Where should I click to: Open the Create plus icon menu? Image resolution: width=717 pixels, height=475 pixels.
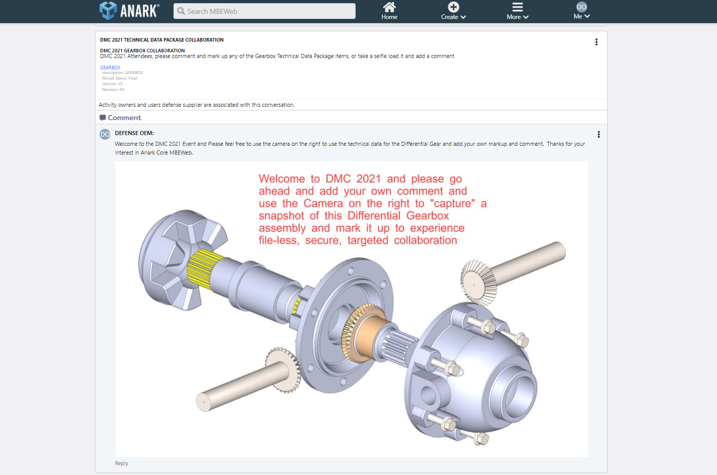[454, 7]
